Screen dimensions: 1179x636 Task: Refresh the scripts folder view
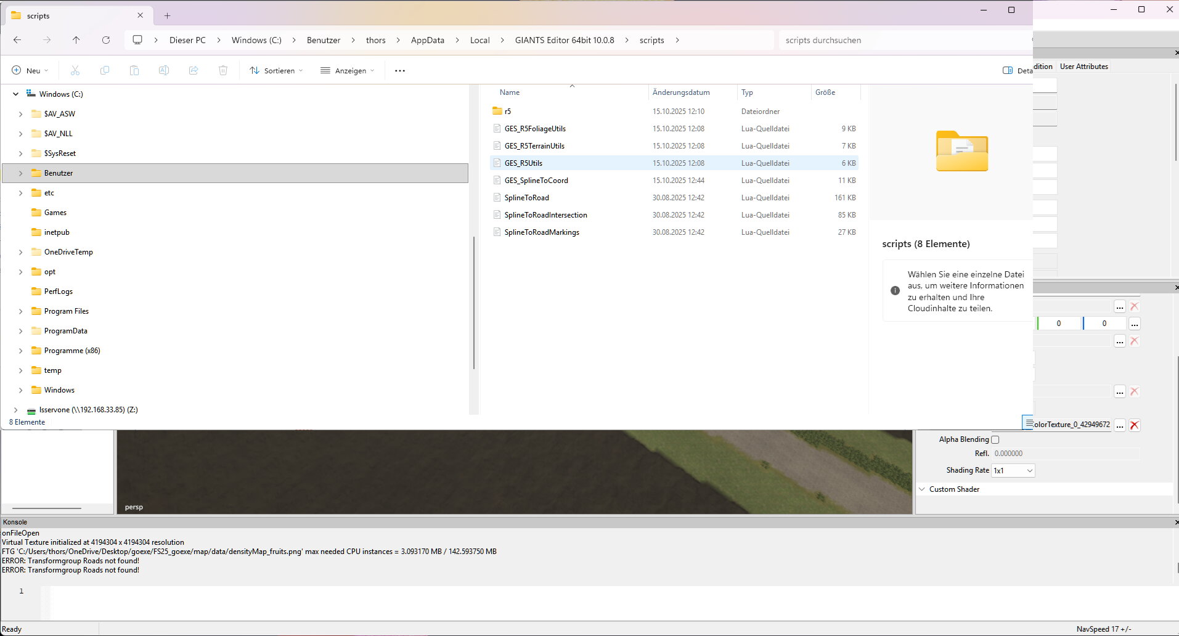click(106, 40)
